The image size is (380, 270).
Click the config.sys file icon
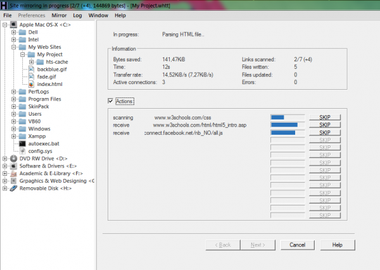(23, 151)
